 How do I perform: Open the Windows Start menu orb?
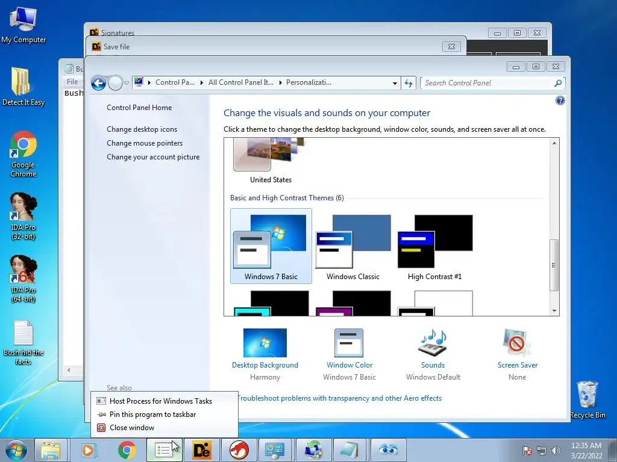click(16, 450)
